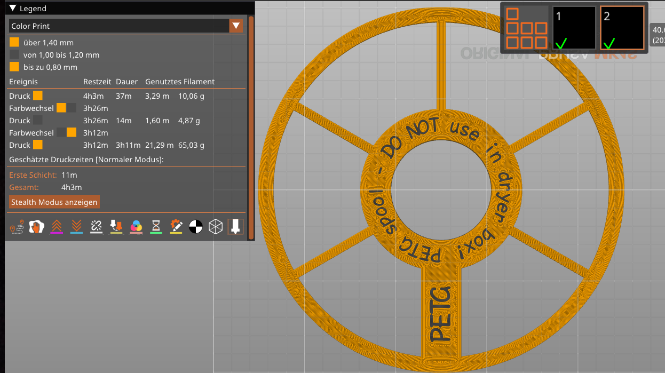Toggle Shells wireframe cube icon
The width and height of the screenshot is (665, 373).
216,227
